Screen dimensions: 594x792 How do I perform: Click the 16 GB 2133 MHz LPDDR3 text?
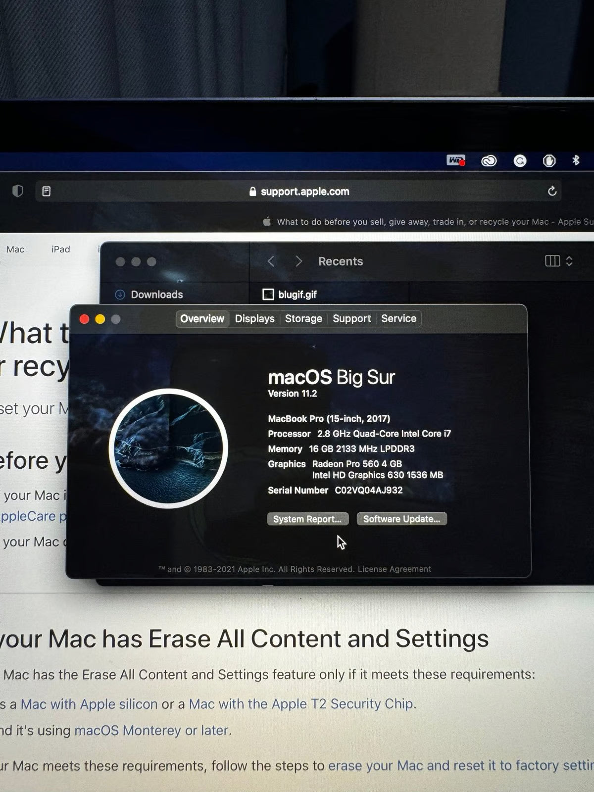[x=362, y=449]
